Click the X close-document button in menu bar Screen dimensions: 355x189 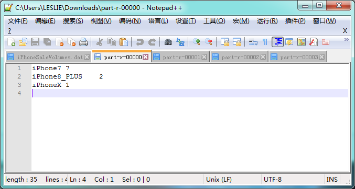click(345, 31)
